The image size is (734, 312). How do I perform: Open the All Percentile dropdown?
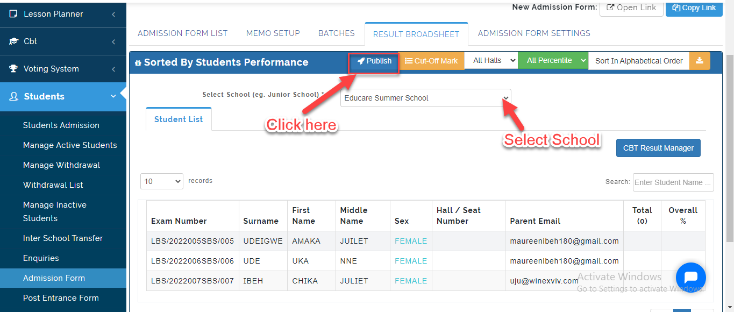(x=553, y=61)
